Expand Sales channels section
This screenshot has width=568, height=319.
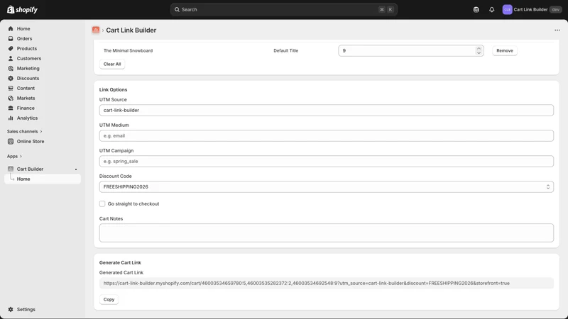click(x=24, y=131)
